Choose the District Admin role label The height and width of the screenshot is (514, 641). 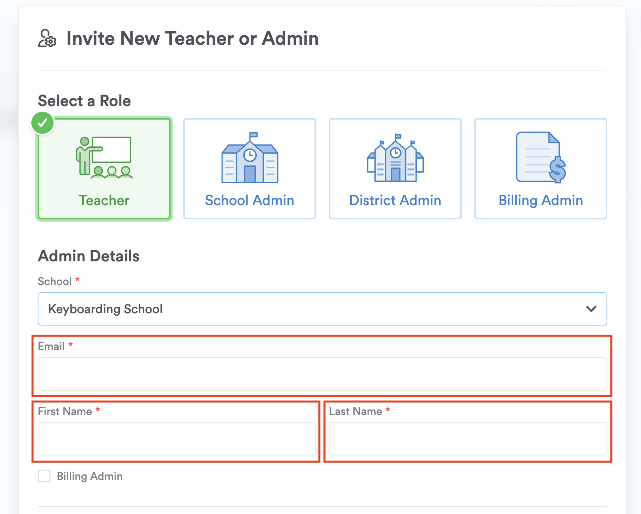(395, 200)
